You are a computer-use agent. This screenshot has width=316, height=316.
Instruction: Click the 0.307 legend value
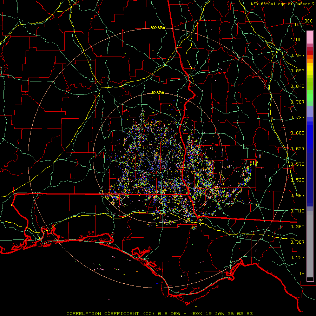click(x=297, y=242)
